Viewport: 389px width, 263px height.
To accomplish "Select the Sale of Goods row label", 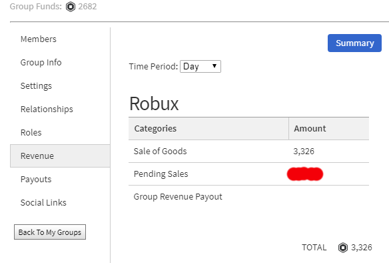I will click(x=161, y=151).
